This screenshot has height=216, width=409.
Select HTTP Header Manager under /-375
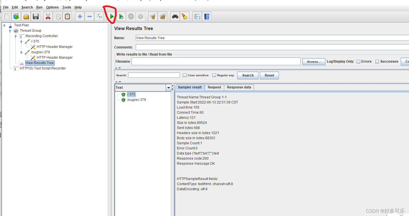[54, 47]
